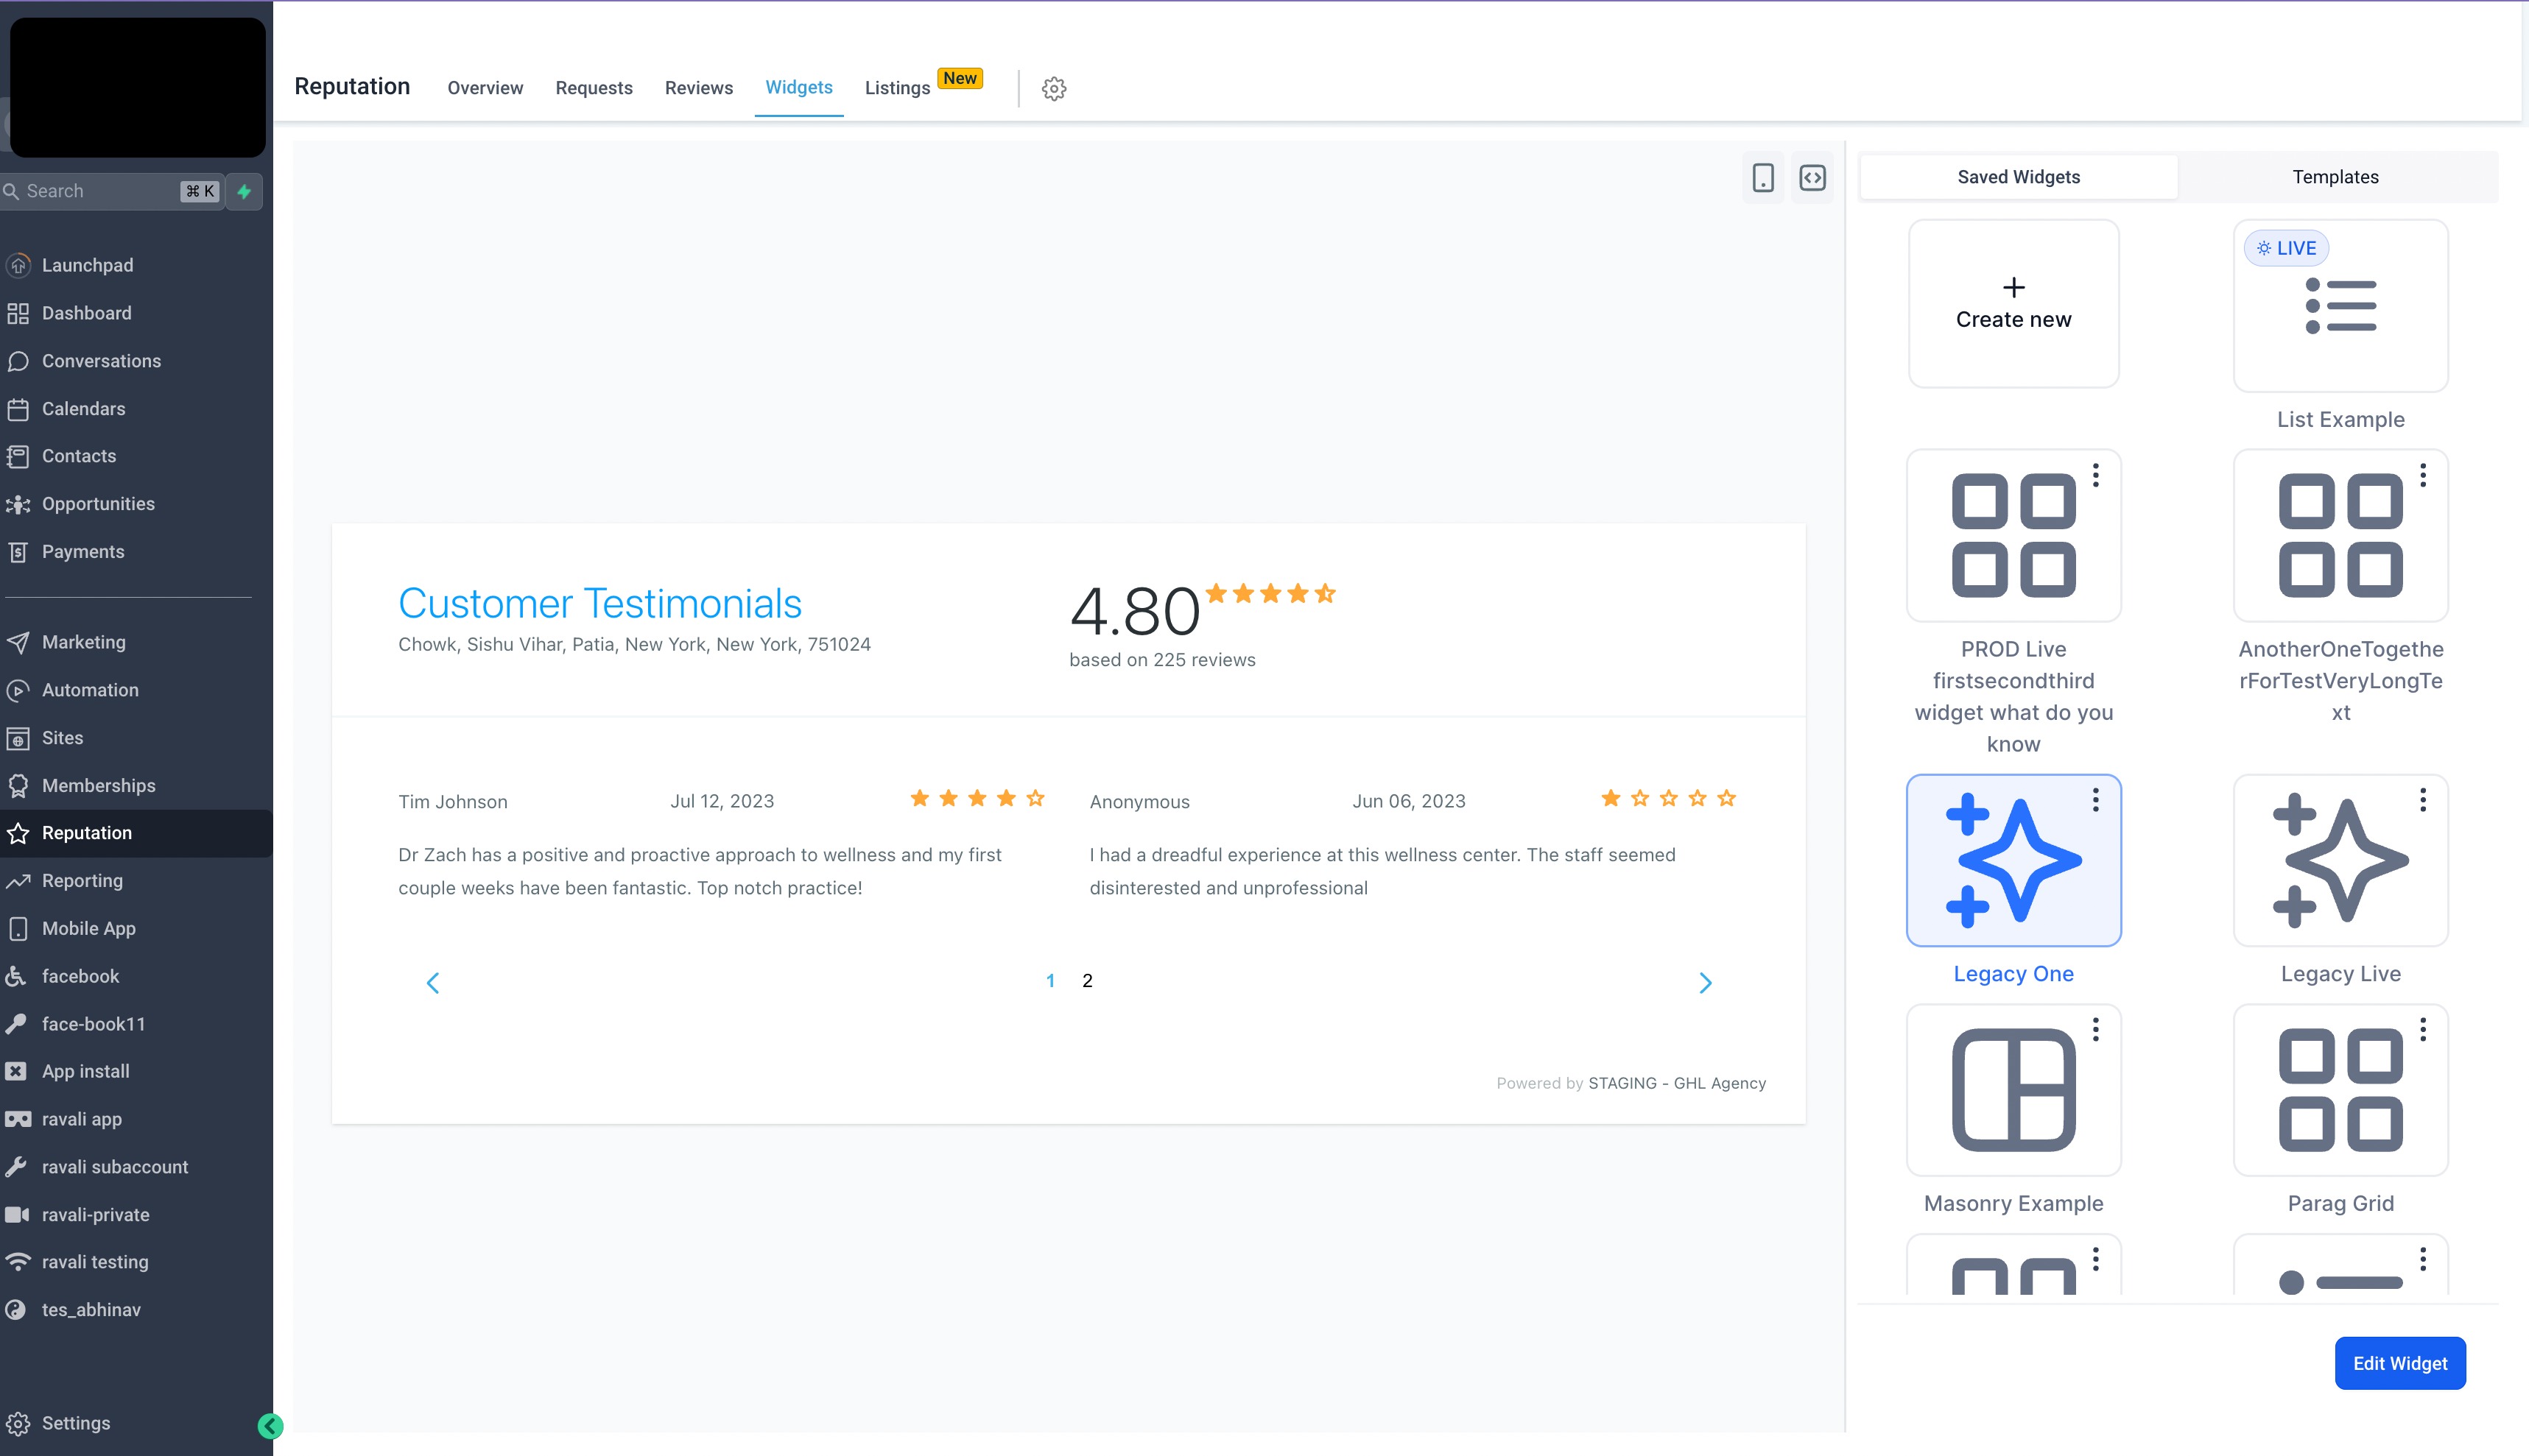Open three-dot menu for Parag Grid
Image resolution: width=2529 pixels, height=1456 pixels.
[2422, 1030]
